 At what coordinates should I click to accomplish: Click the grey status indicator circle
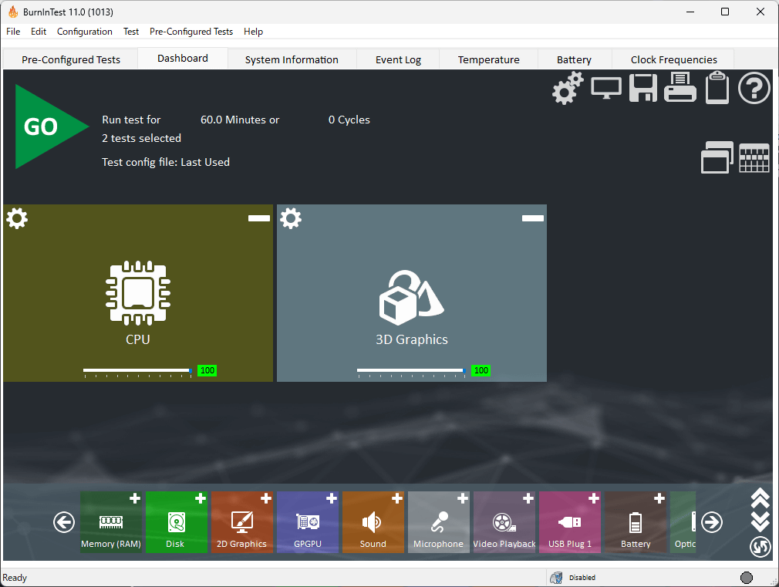(746, 578)
